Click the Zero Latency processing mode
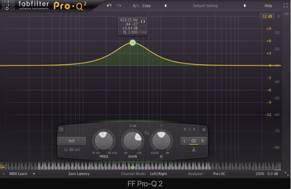291x189 pixels. pos(79,174)
